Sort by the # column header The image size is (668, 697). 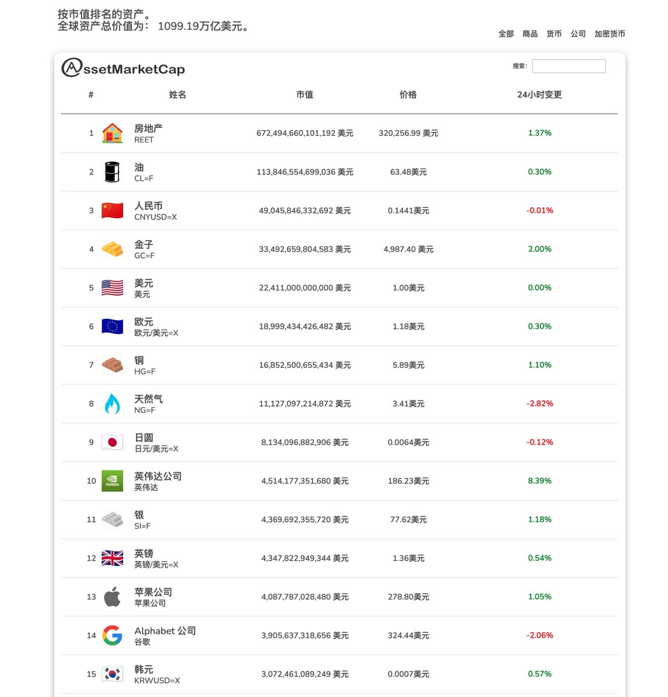point(91,95)
